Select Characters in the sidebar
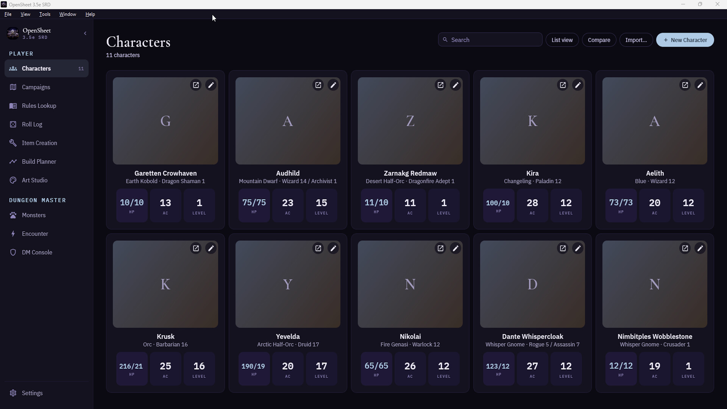Image resolution: width=727 pixels, height=409 pixels. (47, 69)
